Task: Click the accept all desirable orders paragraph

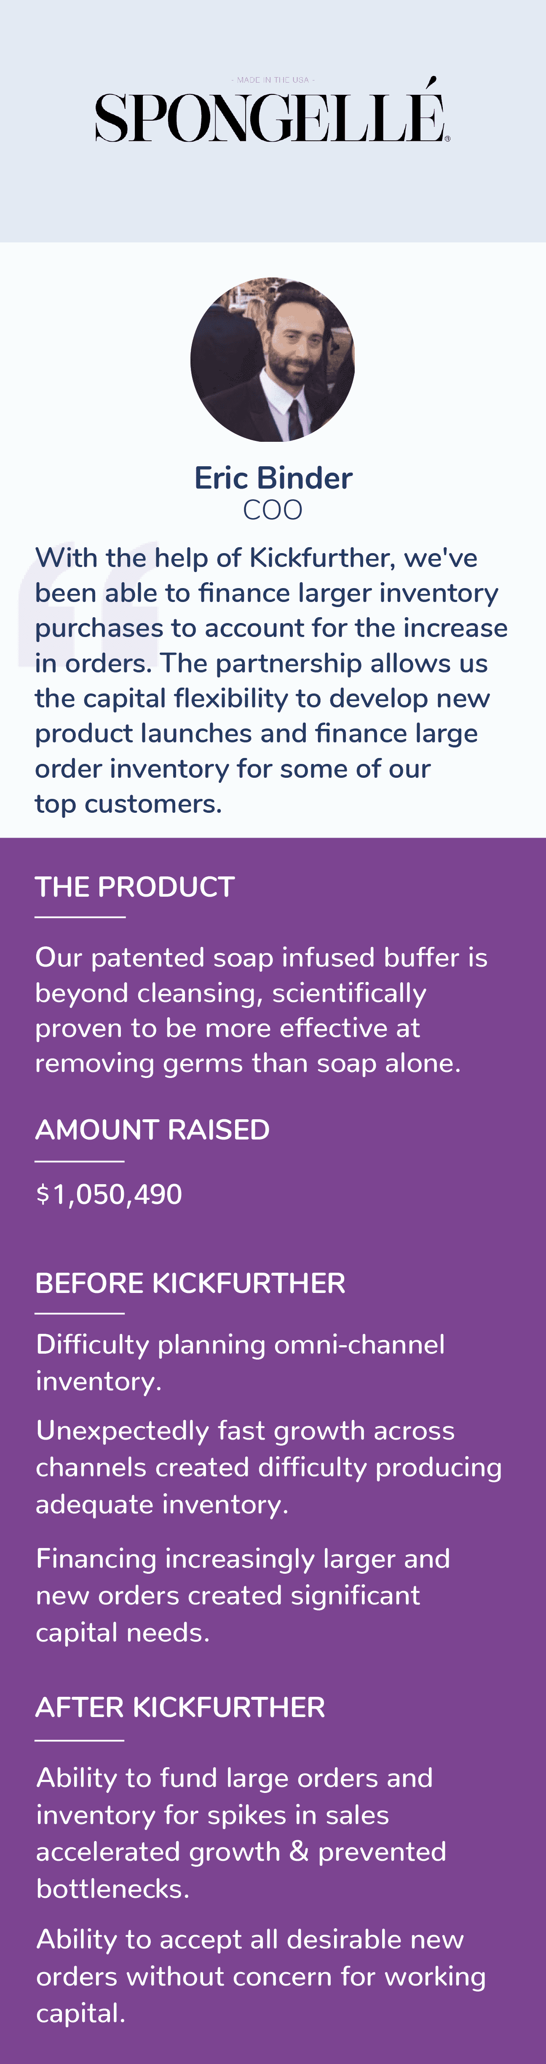Action: (261, 1976)
